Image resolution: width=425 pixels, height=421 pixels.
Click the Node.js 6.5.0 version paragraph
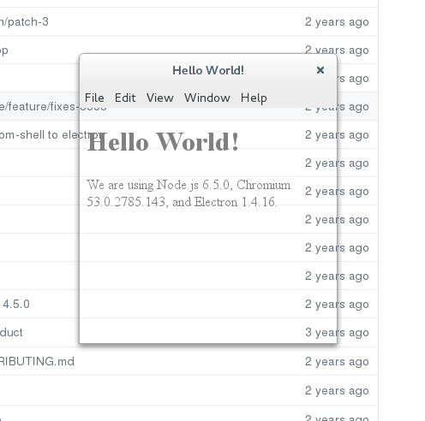[x=189, y=193]
